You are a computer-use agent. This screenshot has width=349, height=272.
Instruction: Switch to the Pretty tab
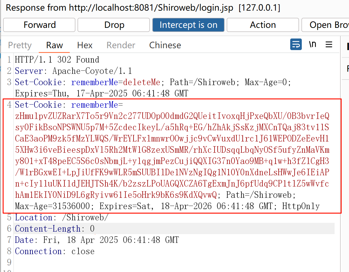(20, 45)
